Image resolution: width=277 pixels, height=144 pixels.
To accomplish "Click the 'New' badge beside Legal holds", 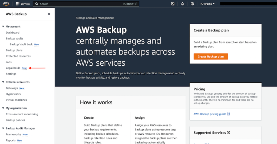I will 24,68.
